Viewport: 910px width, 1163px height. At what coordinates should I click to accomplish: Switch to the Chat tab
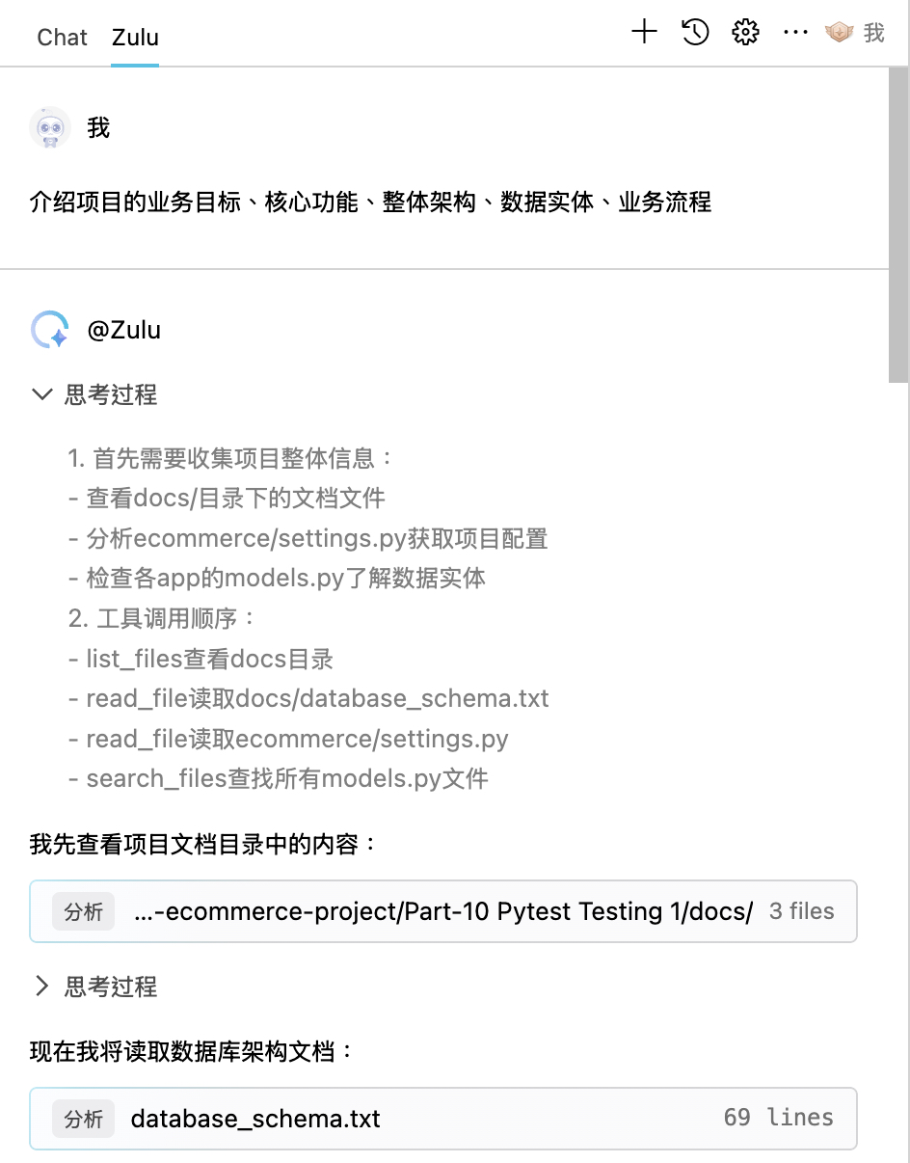(x=62, y=38)
